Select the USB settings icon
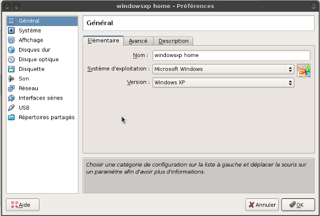This screenshot has height=216, width=320. click(11, 107)
